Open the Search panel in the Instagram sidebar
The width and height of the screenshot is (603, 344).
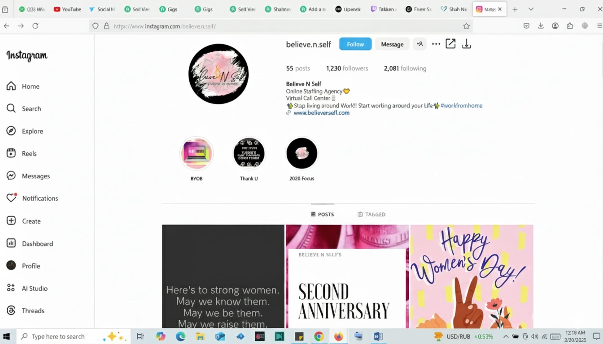(x=24, y=109)
